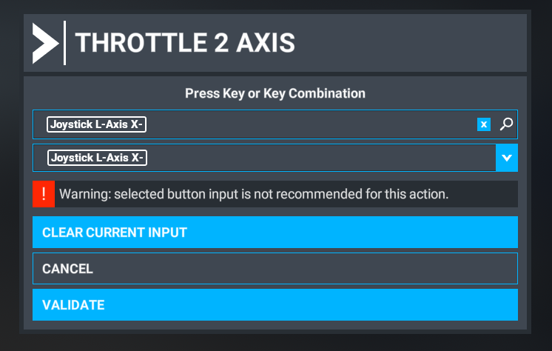Click the vertical divider beside the header arrow
The width and height of the screenshot is (552, 351).
(65, 43)
